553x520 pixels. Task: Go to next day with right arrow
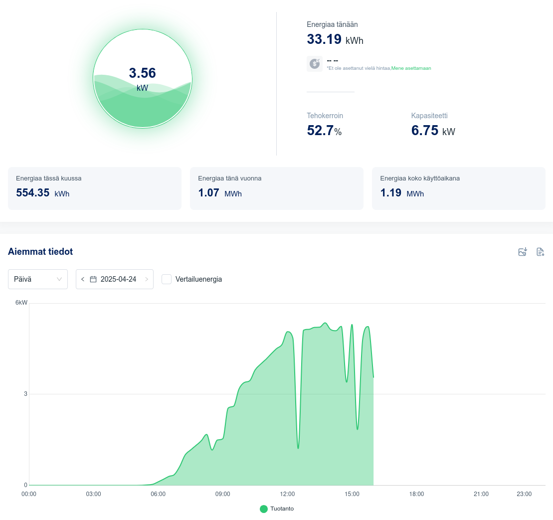147,279
